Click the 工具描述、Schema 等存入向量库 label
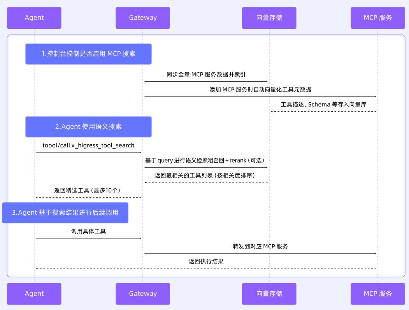Image resolution: width=409 pixels, height=310 pixels. 323,104
